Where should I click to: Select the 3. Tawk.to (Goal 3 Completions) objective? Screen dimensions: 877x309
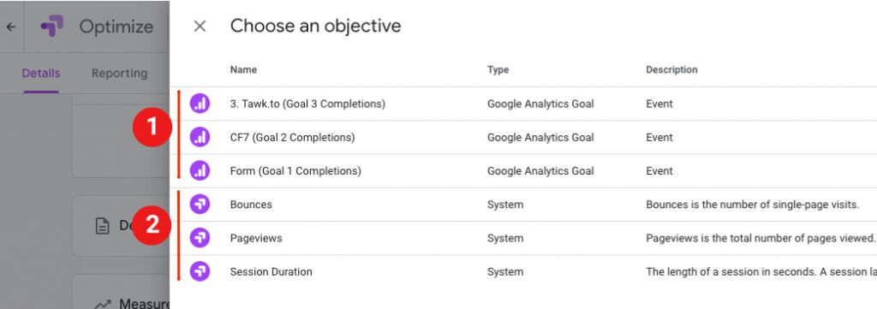pyautogui.click(x=523, y=104)
